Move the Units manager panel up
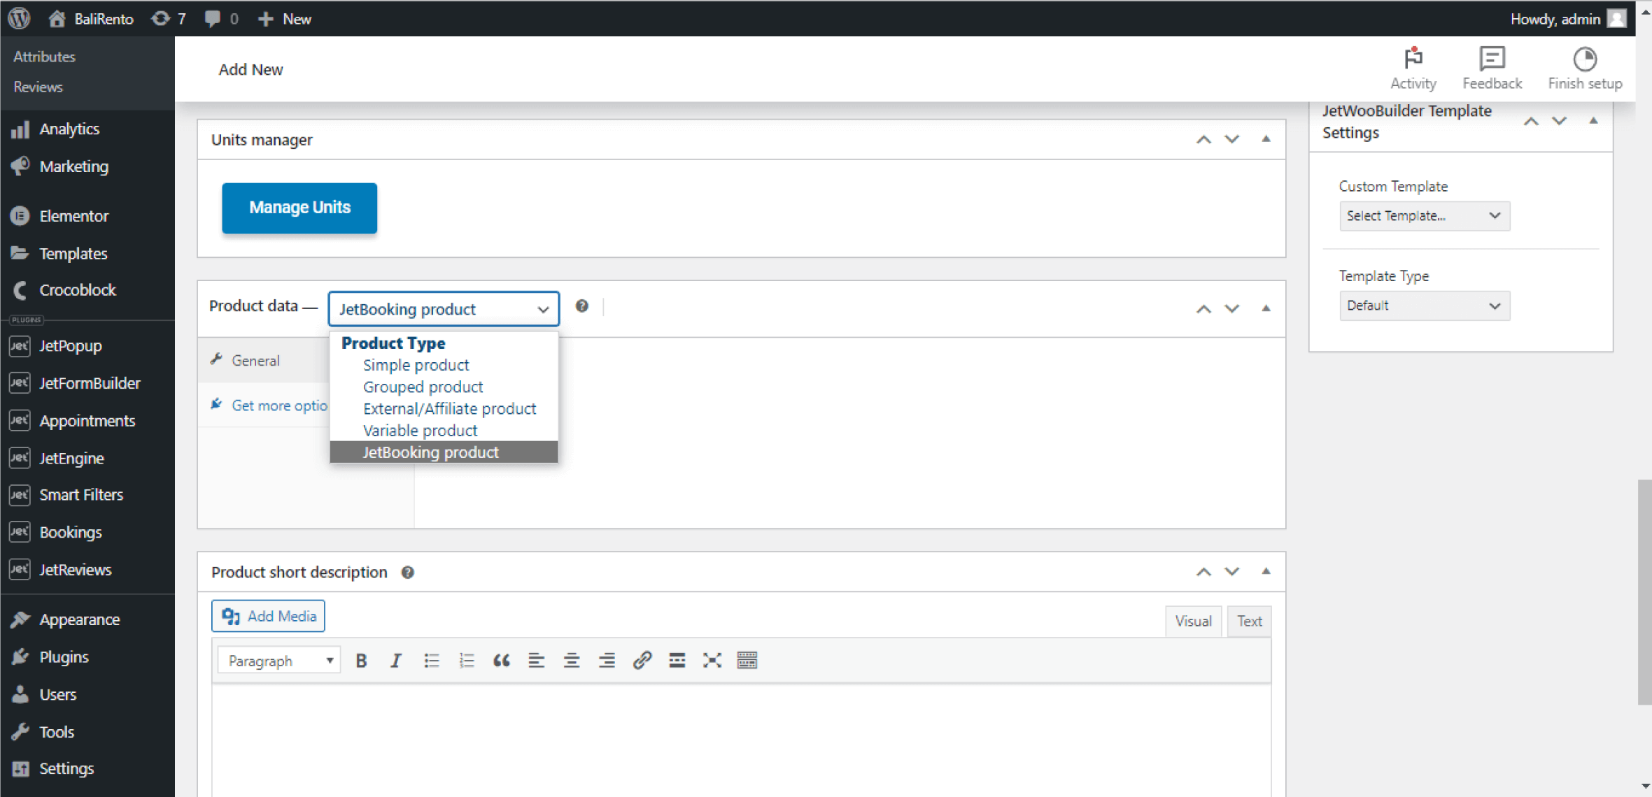Viewport: 1652px width, 797px height. pyautogui.click(x=1203, y=140)
